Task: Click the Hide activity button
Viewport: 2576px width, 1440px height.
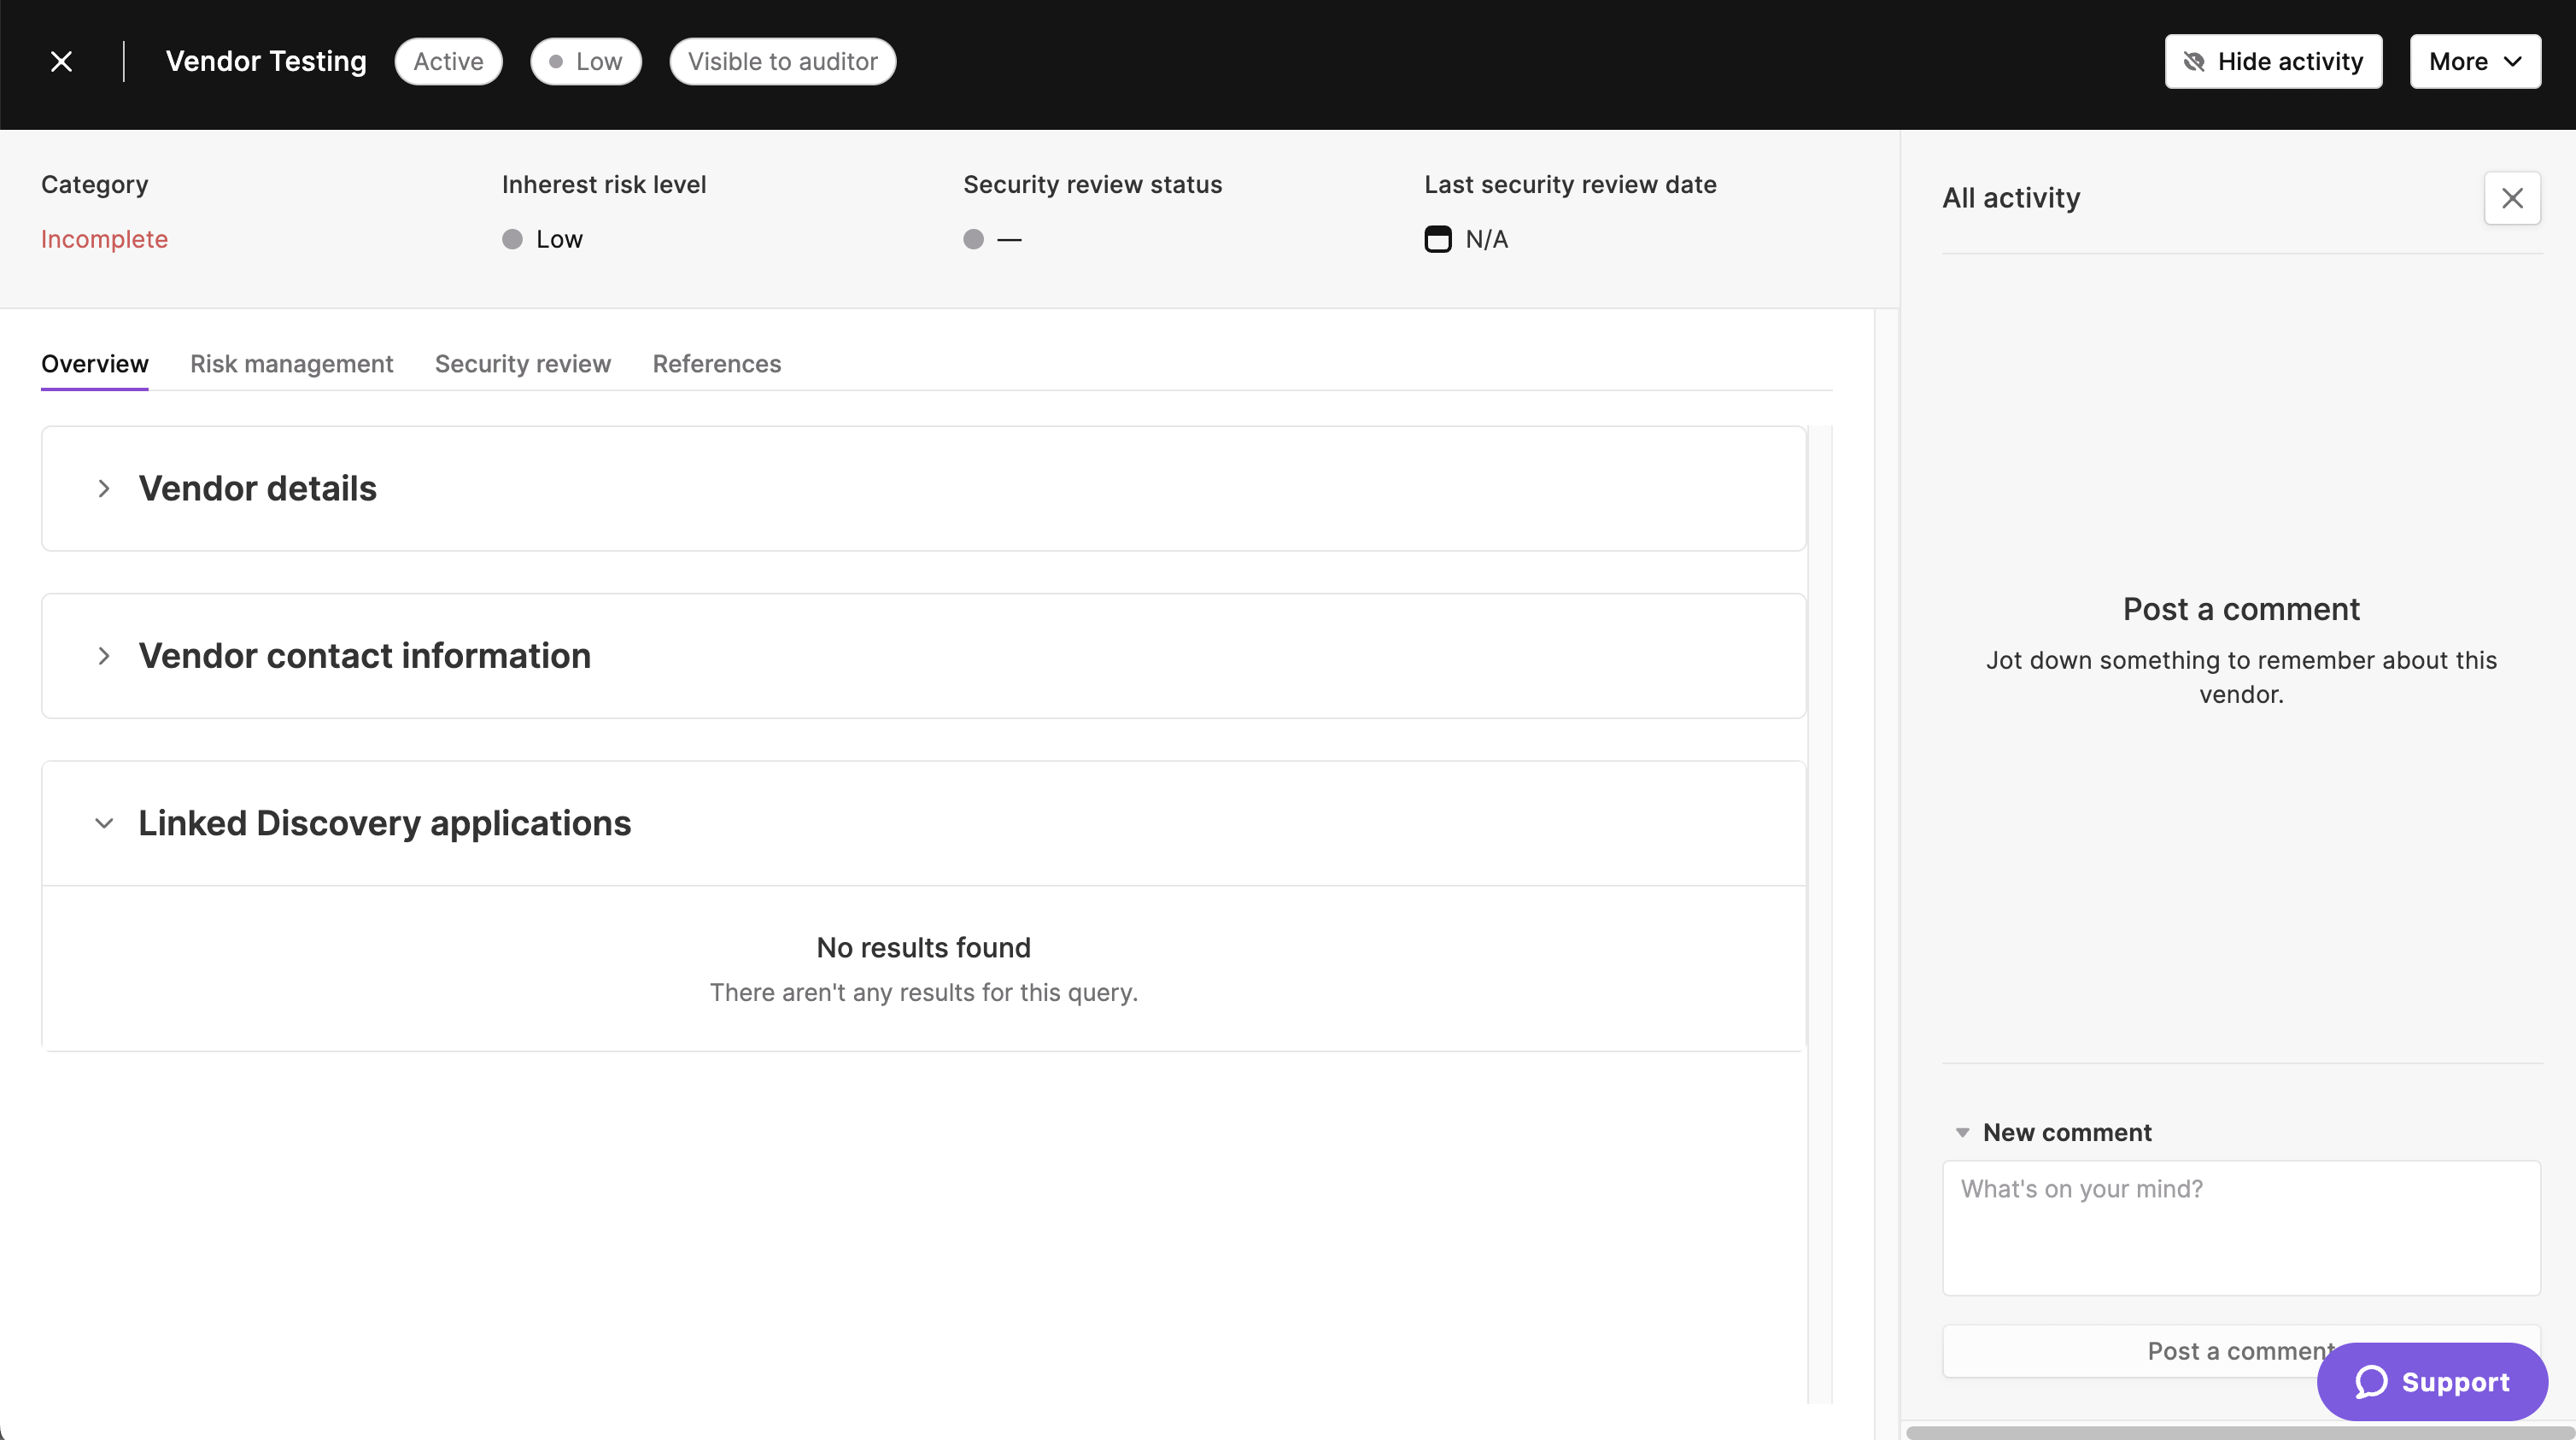Action: pyautogui.click(x=2273, y=62)
